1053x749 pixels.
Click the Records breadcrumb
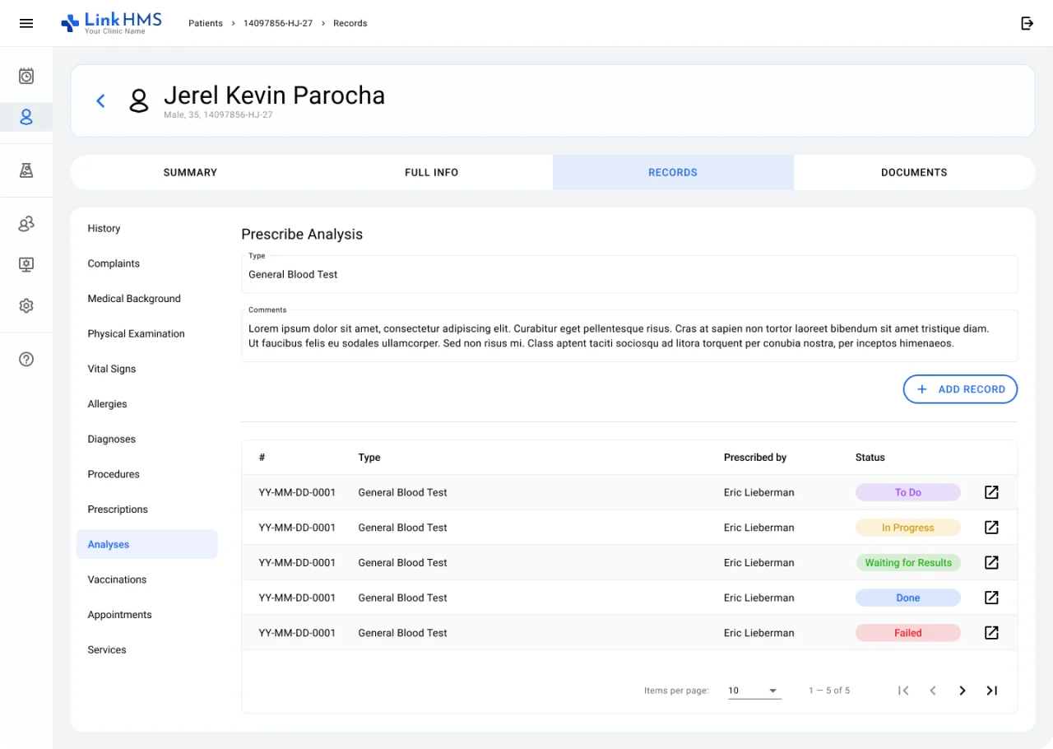(350, 23)
